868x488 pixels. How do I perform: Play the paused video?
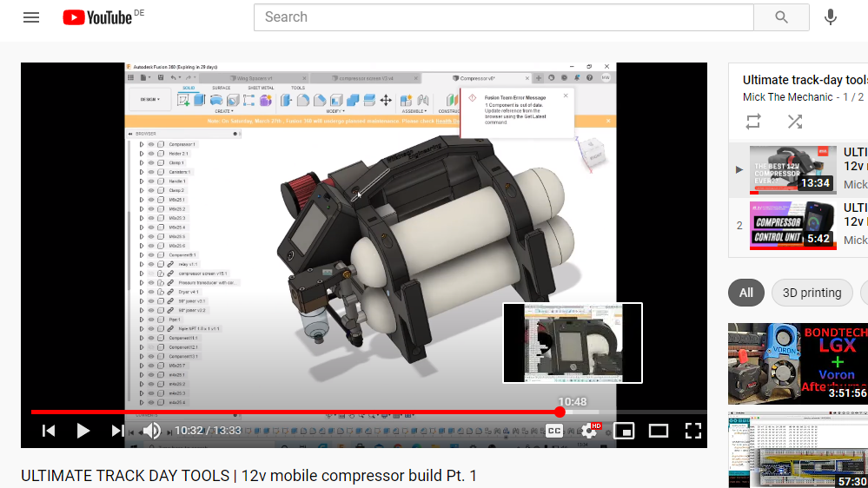(83, 431)
